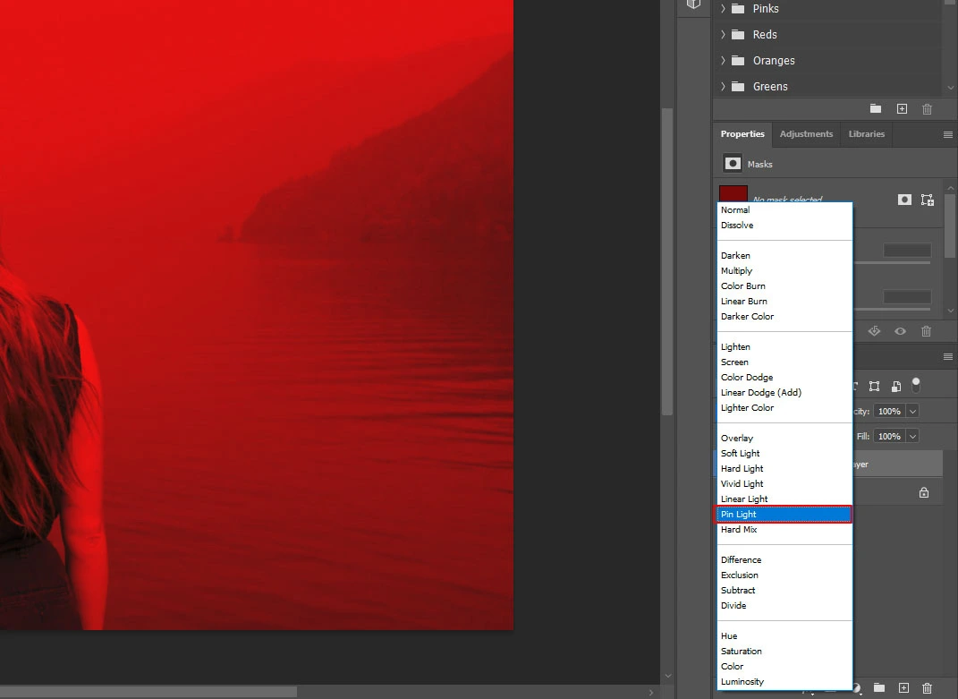Create a new gradient group below the presets

tap(875, 108)
